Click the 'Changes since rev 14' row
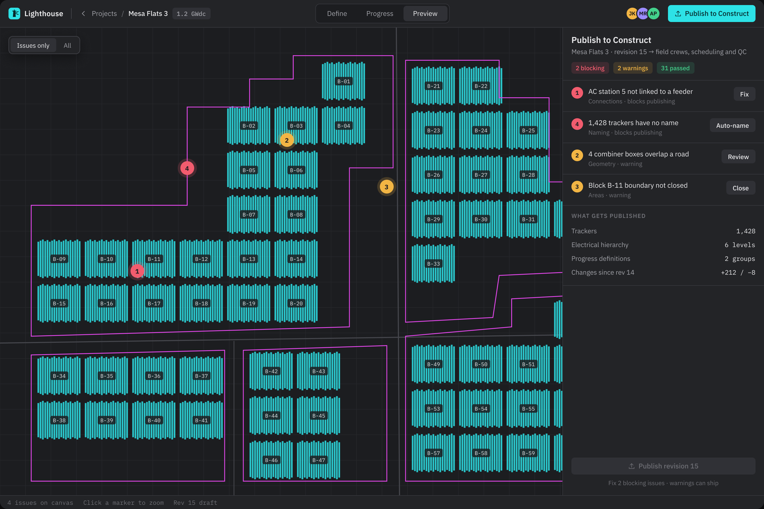This screenshot has width=764, height=509. [x=663, y=272]
